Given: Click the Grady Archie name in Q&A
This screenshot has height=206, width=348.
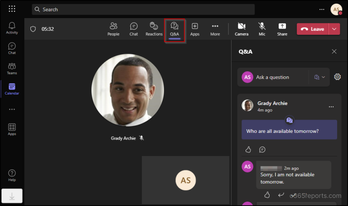Looking at the screenshot, I should (272, 103).
